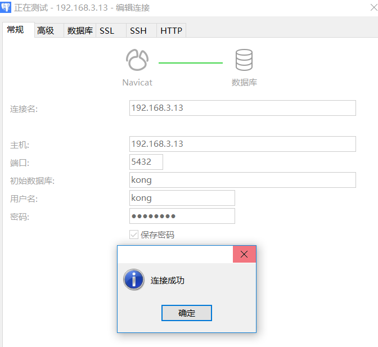Click the 主机 input field
378x347 pixels.
click(x=242, y=144)
